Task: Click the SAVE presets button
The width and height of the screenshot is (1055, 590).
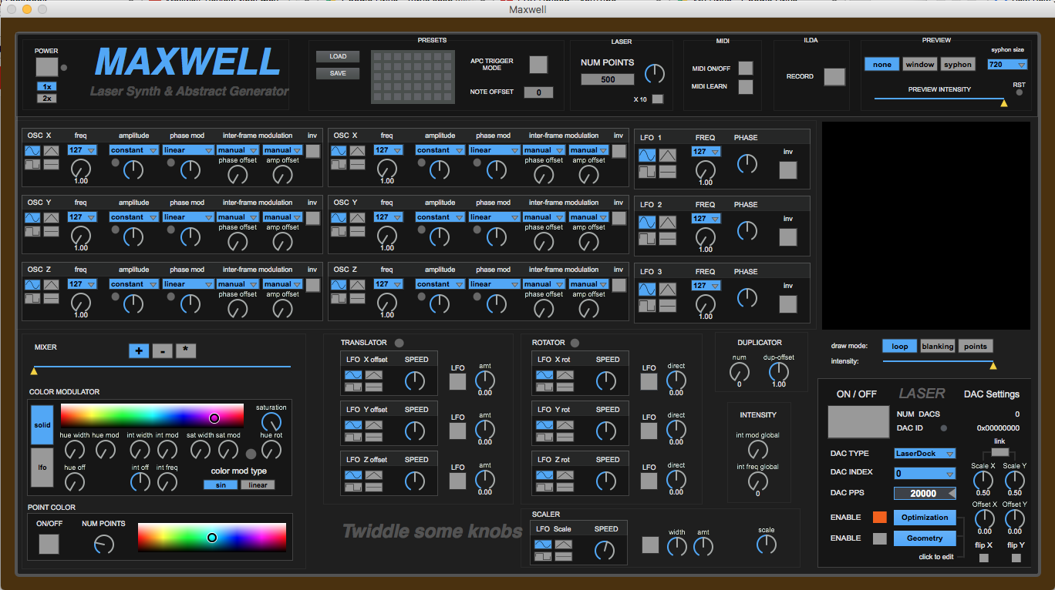Action: tap(337, 73)
